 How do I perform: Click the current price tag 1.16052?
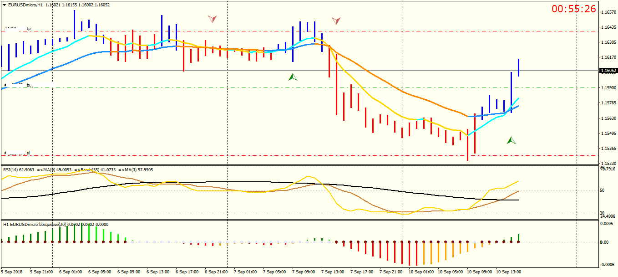tap(608, 71)
